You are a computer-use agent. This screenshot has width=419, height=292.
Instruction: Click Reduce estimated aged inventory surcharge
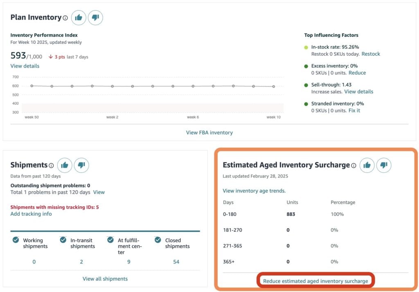pos(315,281)
